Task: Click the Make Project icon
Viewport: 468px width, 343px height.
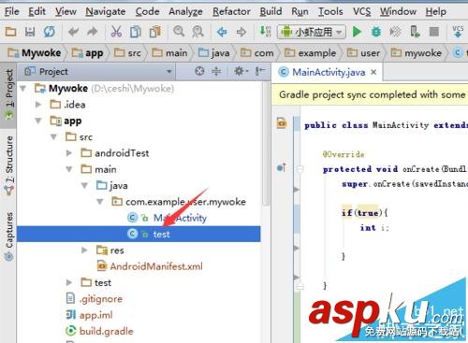Action: click(x=265, y=32)
